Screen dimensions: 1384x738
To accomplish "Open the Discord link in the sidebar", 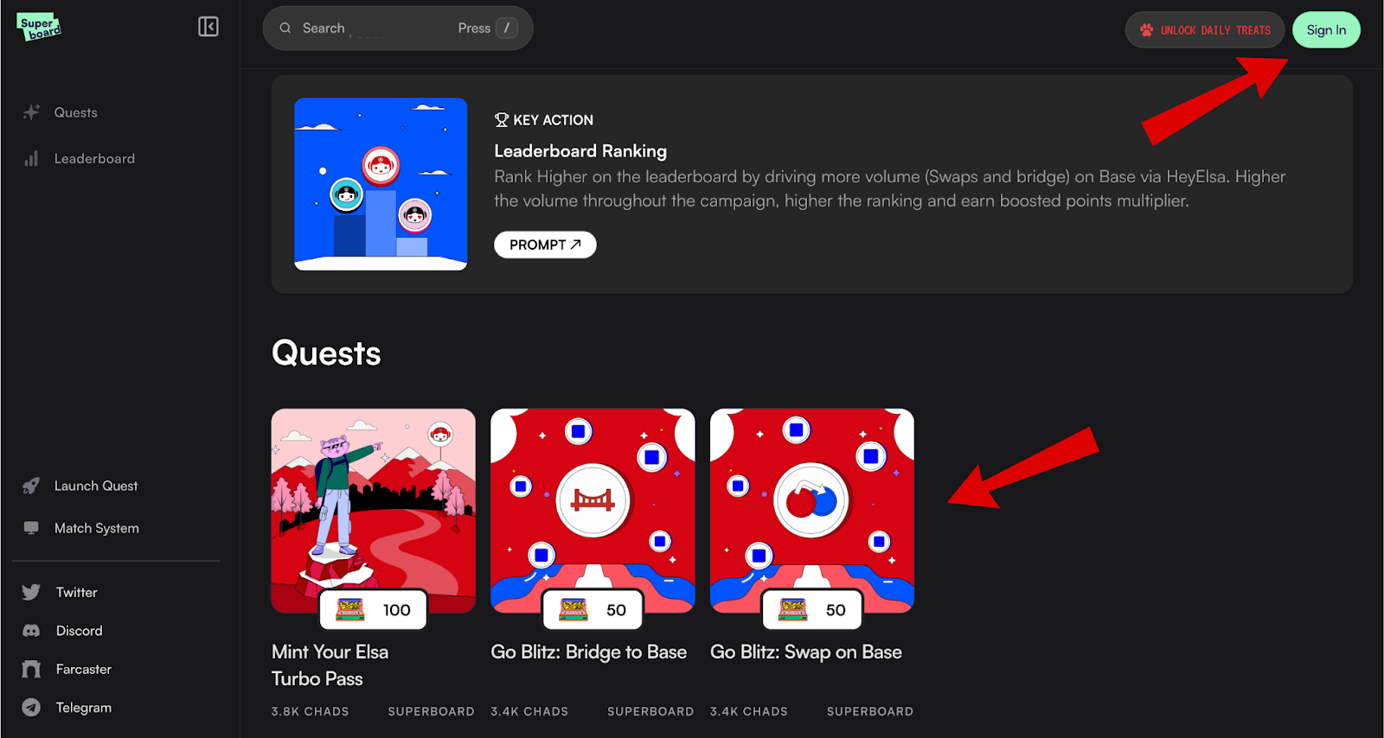I will (80, 631).
